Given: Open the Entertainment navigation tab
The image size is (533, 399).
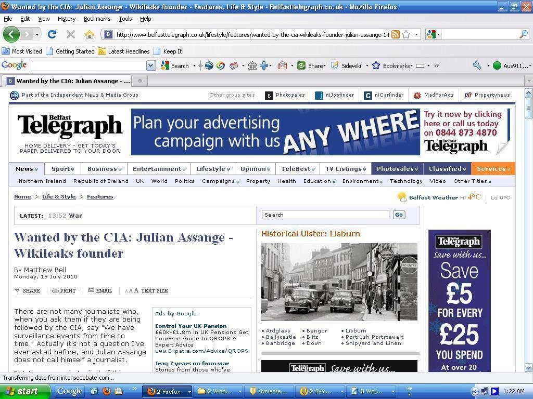Looking at the screenshot, I should 159,169.
